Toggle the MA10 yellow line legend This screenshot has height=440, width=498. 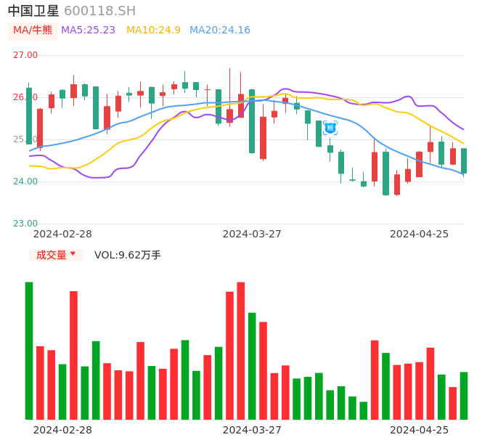coord(153,30)
